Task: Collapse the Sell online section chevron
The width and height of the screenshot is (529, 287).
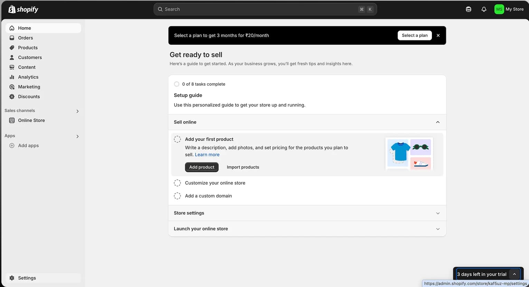Action: [x=438, y=122]
